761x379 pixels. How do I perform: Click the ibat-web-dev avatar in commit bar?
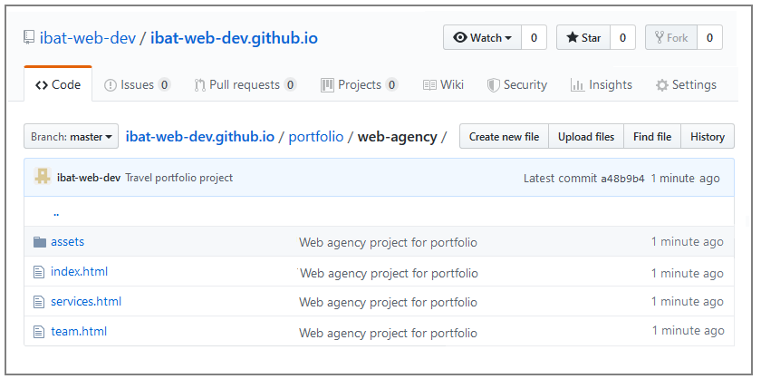click(43, 177)
